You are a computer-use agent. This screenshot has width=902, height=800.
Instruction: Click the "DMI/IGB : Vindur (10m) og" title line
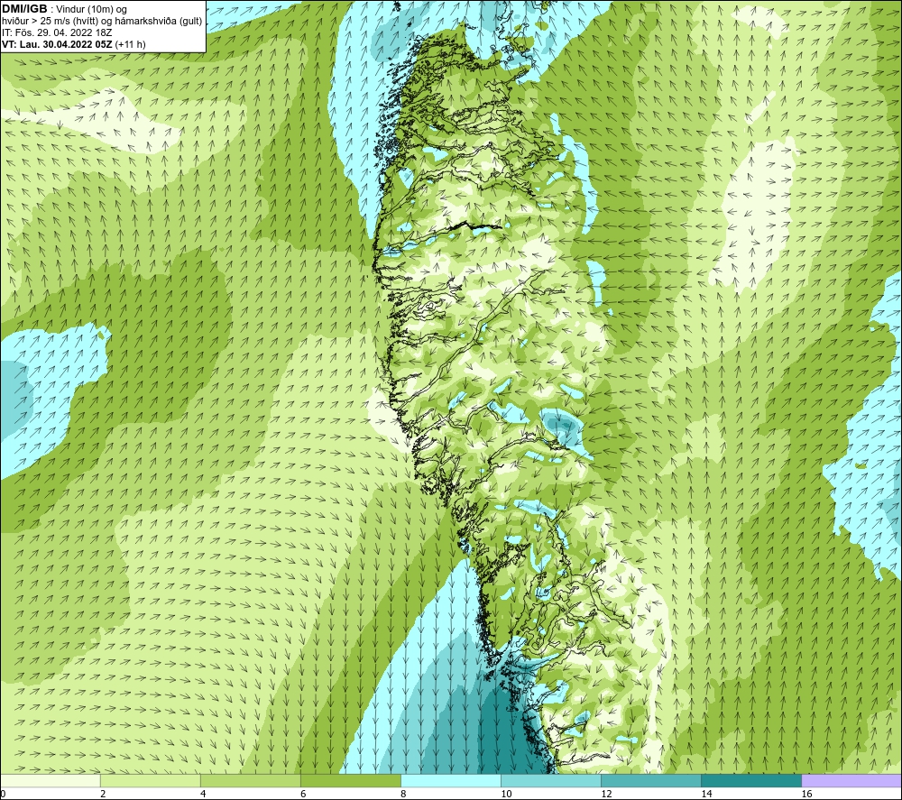pos(65,9)
